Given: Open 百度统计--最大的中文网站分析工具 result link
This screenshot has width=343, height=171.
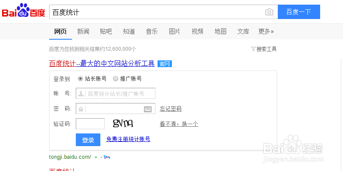Looking at the screenshot, I should coord(102,63).
